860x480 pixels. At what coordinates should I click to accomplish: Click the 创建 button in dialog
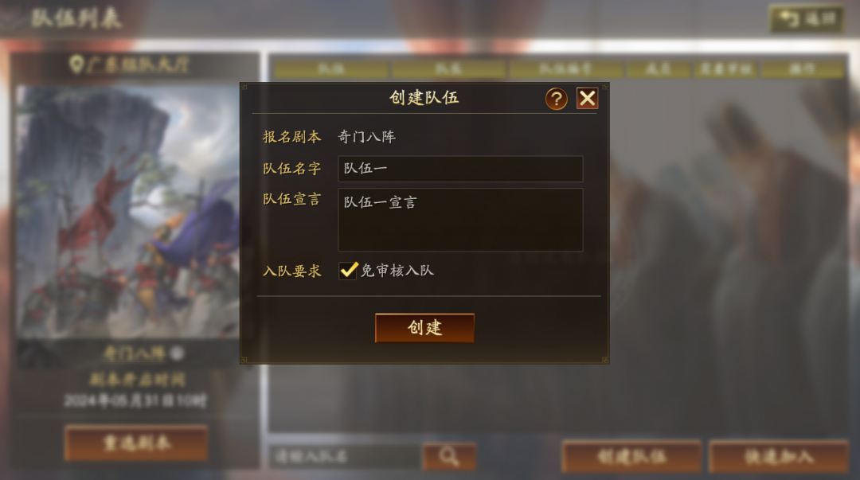(424, 328)
